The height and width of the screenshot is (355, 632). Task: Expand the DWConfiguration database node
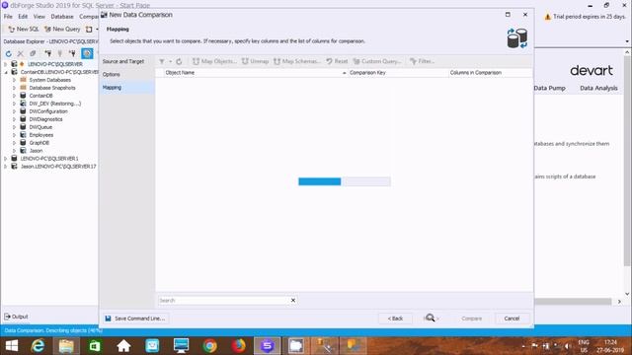pos(14,111)
